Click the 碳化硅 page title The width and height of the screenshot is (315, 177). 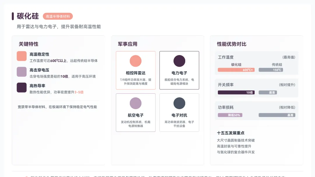pyautogui.click(x=28, y=16)
